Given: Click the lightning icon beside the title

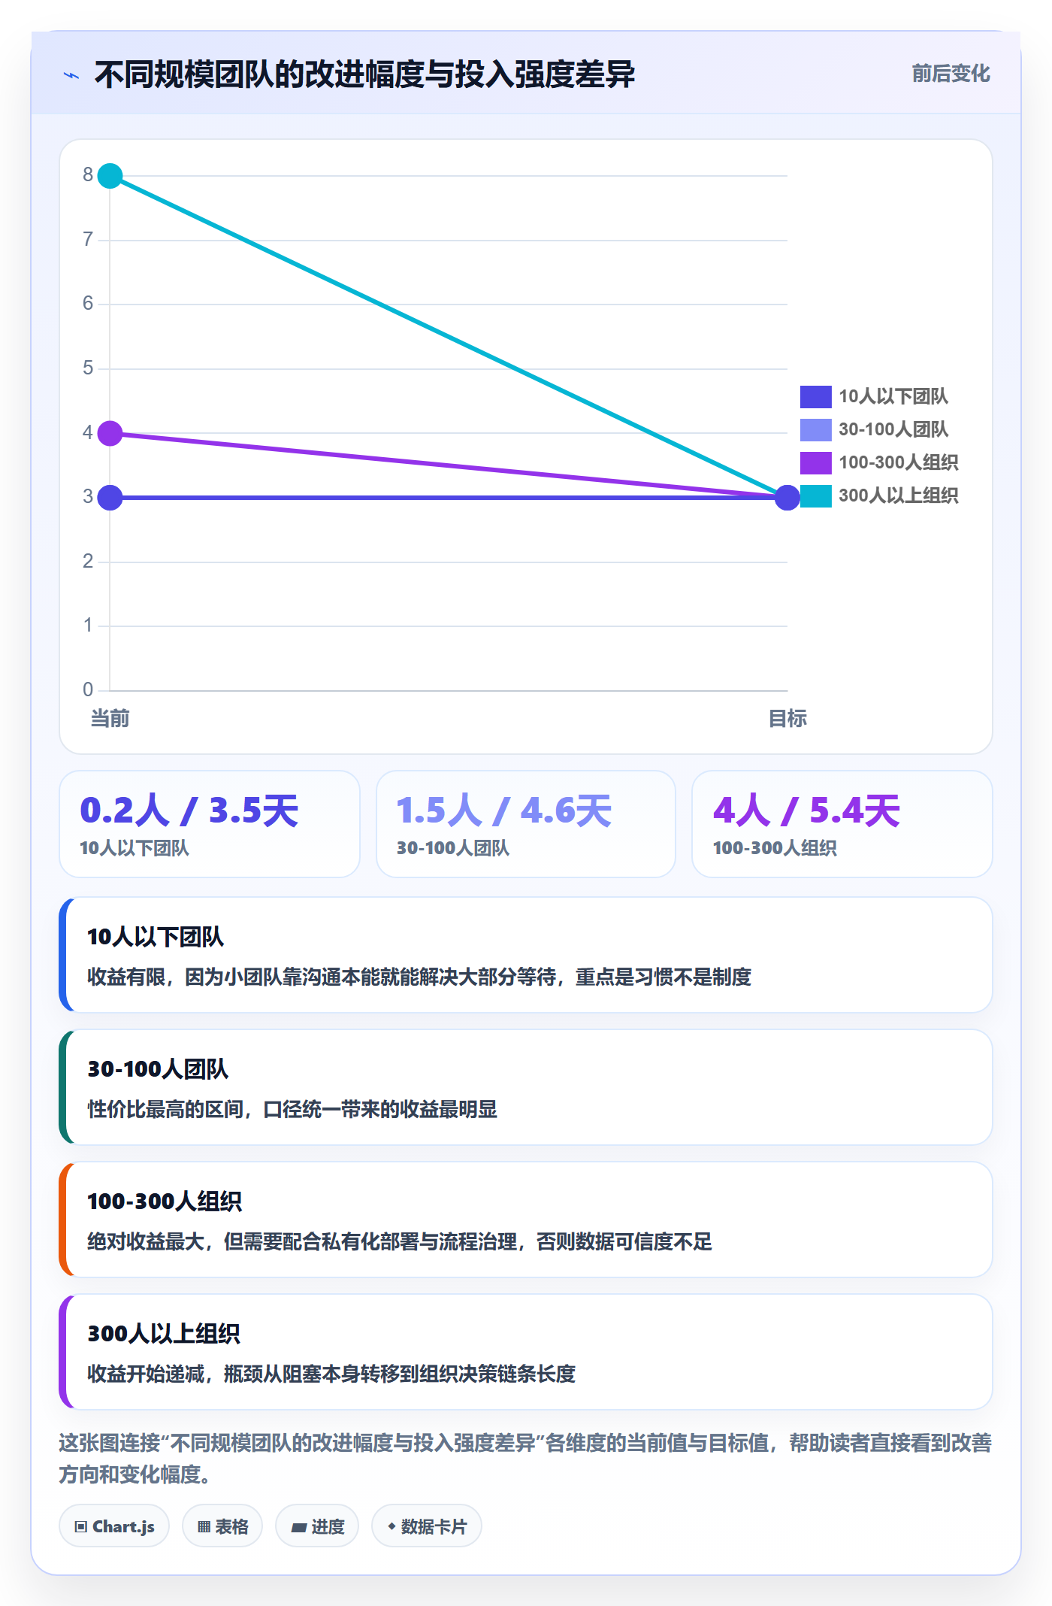Looking at the screenshot, I should [x=71, y=75].
